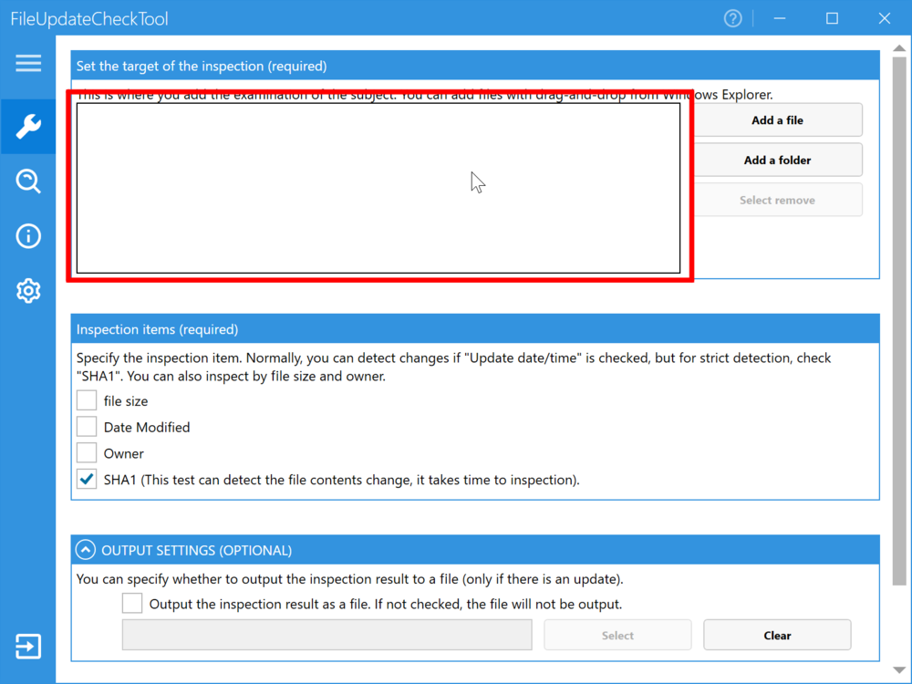Click inside the inspection target list box

click(378, 188)
